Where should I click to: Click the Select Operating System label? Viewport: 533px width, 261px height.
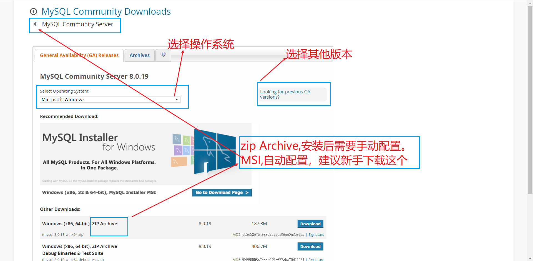65,91
